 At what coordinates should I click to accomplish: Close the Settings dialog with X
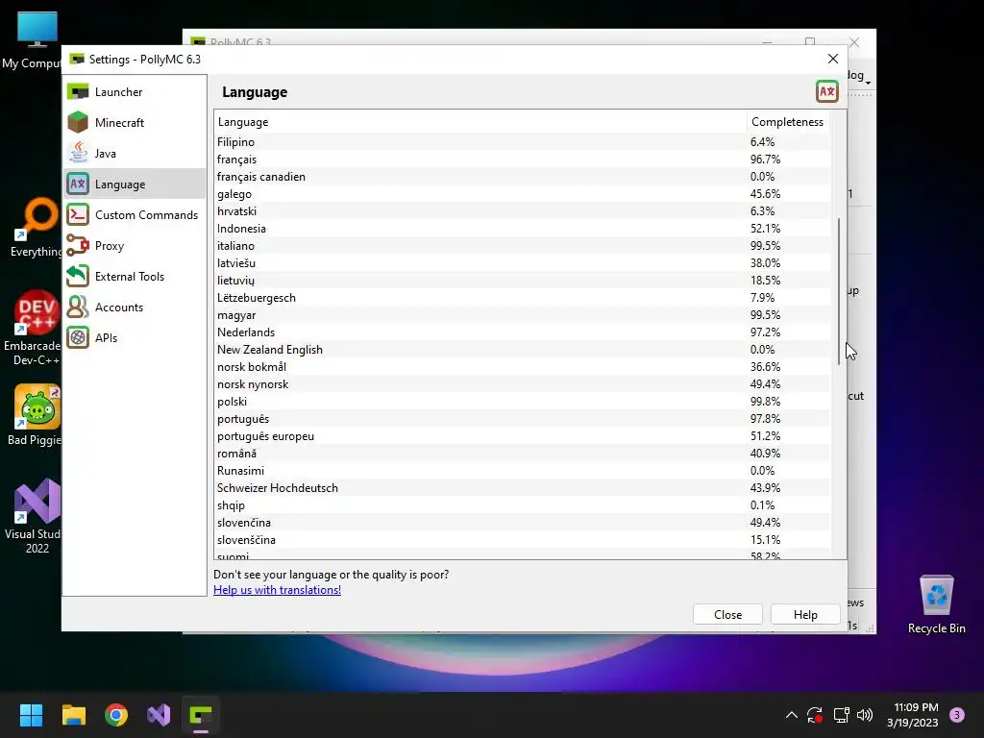point(833,59)
